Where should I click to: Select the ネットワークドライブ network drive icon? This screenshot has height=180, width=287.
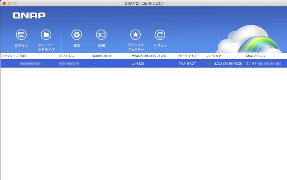tap(46, 34)
